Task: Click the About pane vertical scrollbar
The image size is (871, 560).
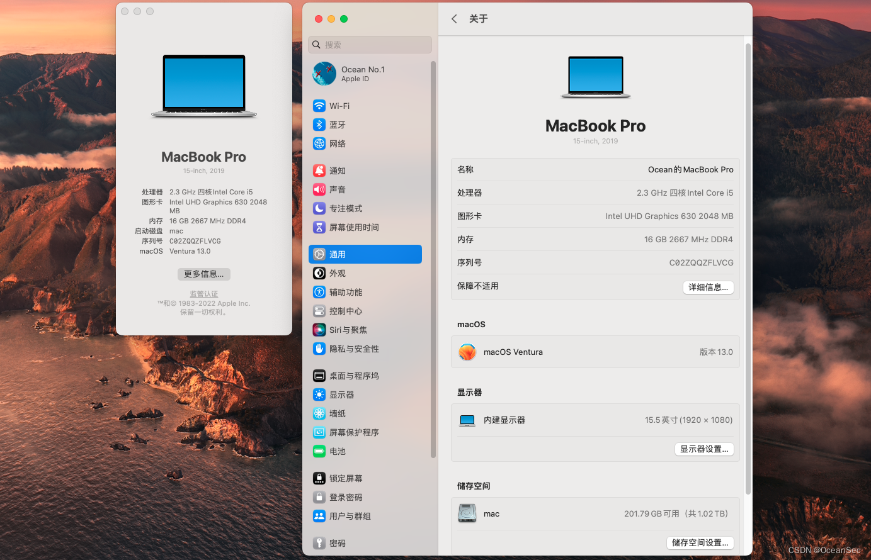Action: 748,269
